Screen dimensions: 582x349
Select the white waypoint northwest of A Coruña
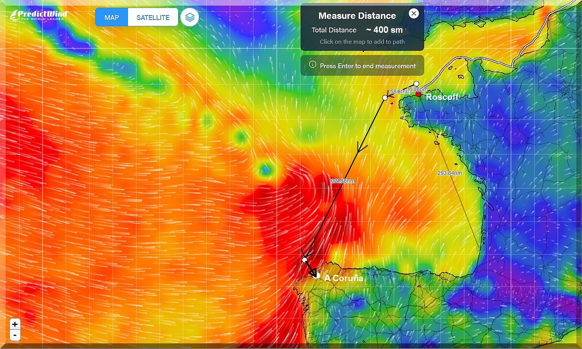[305, 260]
